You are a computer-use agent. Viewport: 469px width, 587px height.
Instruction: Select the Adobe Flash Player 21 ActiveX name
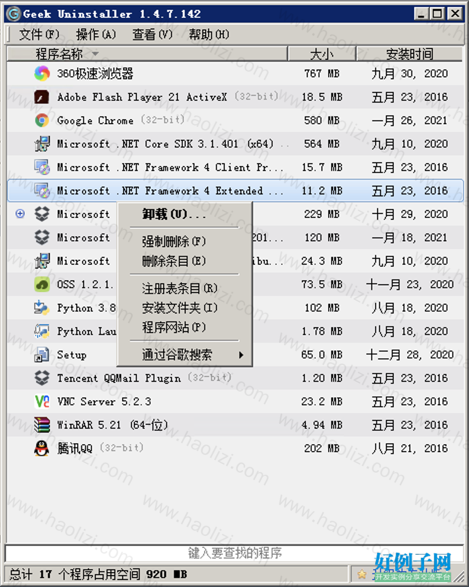142,97
